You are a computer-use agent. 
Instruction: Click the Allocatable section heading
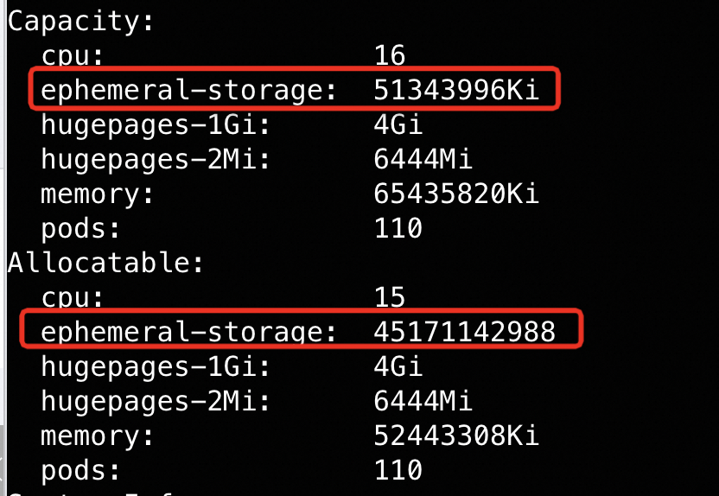(x=105, y=263)
